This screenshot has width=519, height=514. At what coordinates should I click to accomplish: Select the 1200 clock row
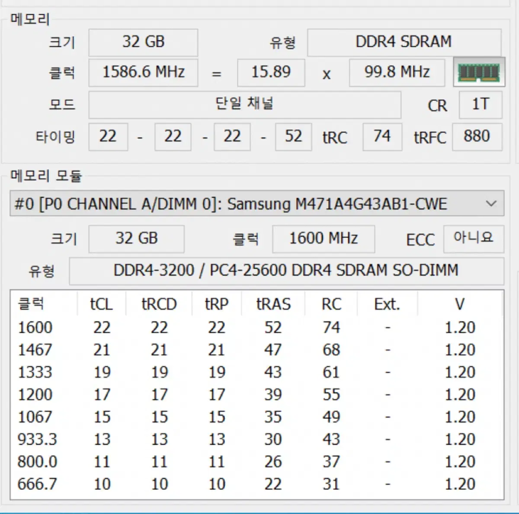coord(257,395)
